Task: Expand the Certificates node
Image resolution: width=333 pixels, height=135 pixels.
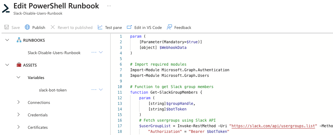Action: point(18,127)
